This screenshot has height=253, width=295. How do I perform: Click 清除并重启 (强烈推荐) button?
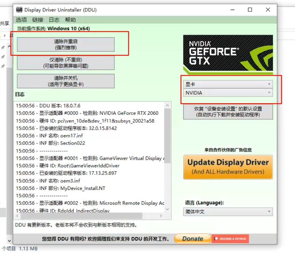click(66, 44)
